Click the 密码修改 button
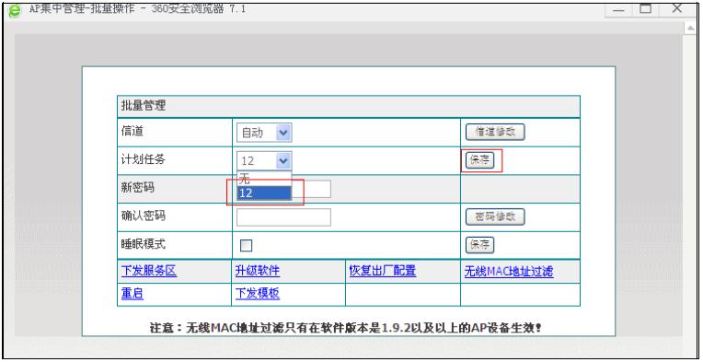This screenshot has width=703, height=362. (x=495, y=217)
